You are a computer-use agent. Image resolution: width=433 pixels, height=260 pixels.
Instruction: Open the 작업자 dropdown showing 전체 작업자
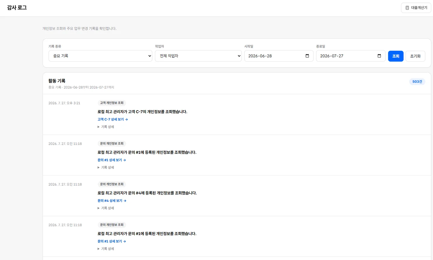[198, 56]
